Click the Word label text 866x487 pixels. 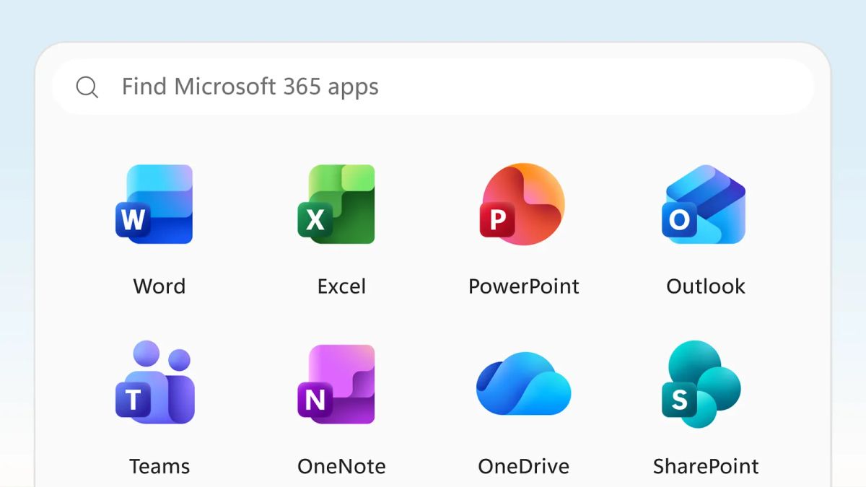tap(159, 286)
